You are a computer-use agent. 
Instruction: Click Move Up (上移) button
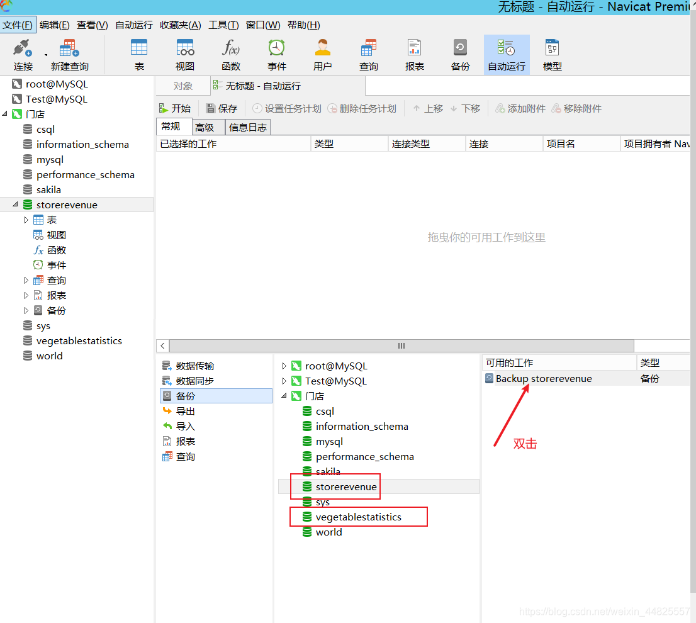[428, 108]
